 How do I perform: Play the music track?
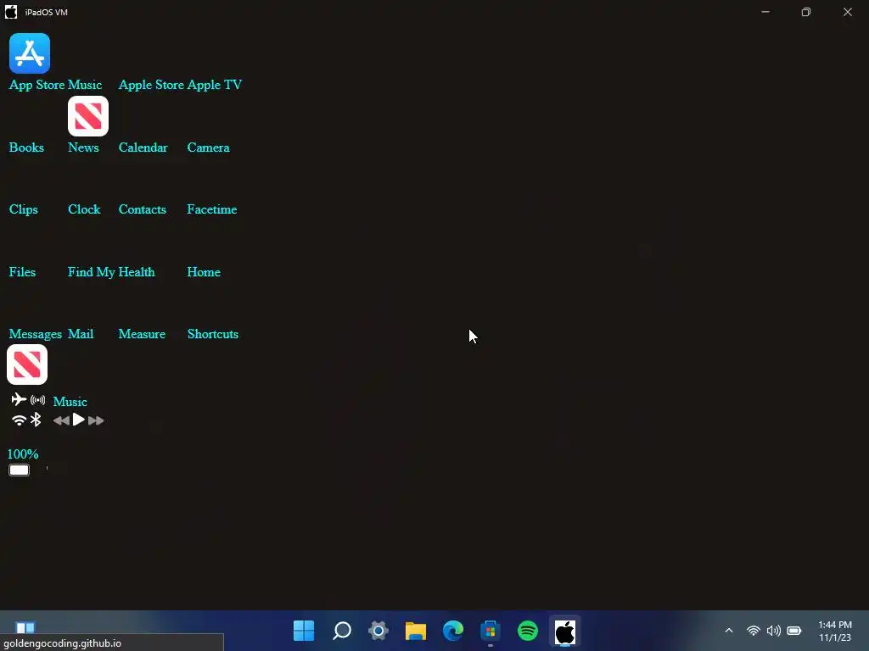79,420
